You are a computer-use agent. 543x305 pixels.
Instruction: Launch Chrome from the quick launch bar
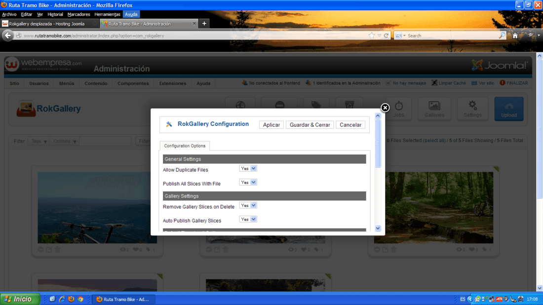tap(80, 299)
